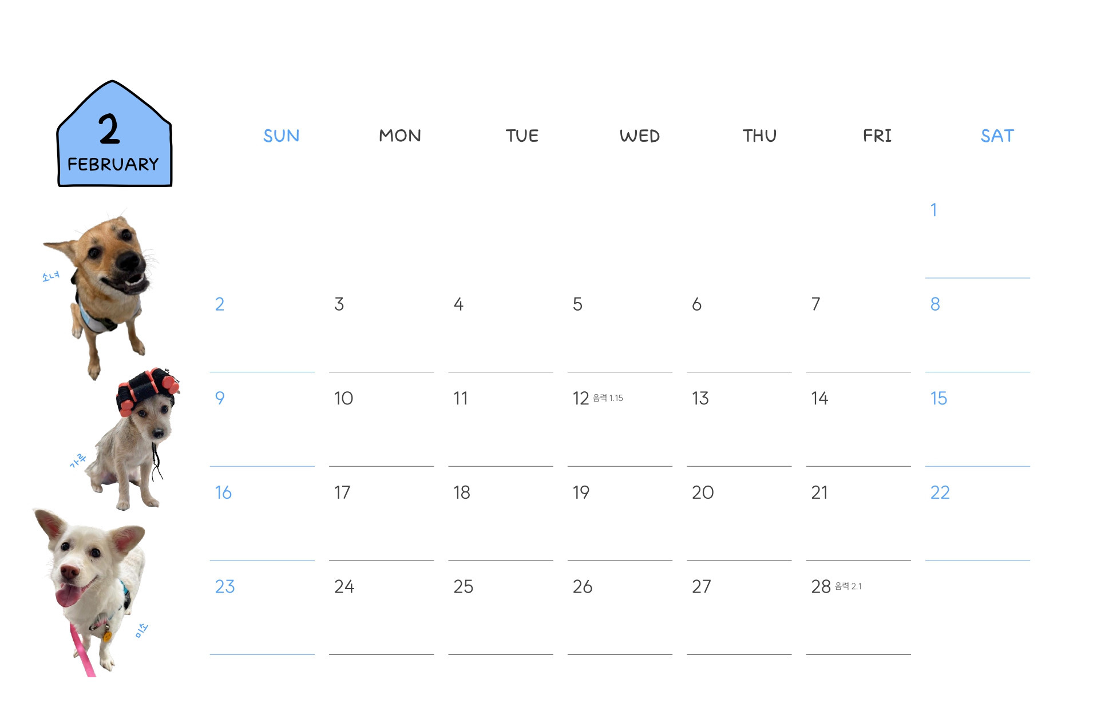1097x715 pixels.
Task: Select date 14
Action: coord(819,398)
